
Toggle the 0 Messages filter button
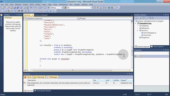pyautogui.click(x=52, y=77)
